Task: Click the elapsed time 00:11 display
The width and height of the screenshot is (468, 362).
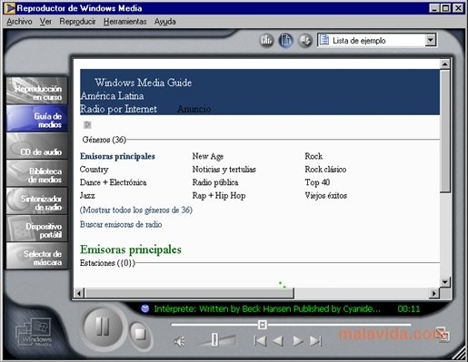Action: [409, 308]
